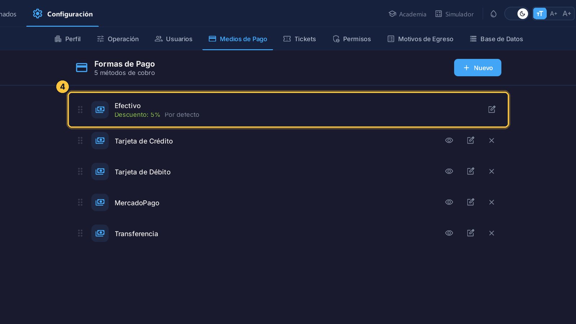This screenshot has height=324, width=576.
Task: Add a new payment method with Nuevo
Action: coord(478,68)
